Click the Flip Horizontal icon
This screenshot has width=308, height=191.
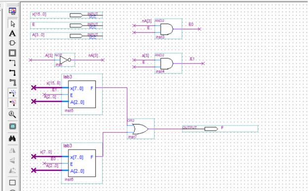tap(12, 151)
